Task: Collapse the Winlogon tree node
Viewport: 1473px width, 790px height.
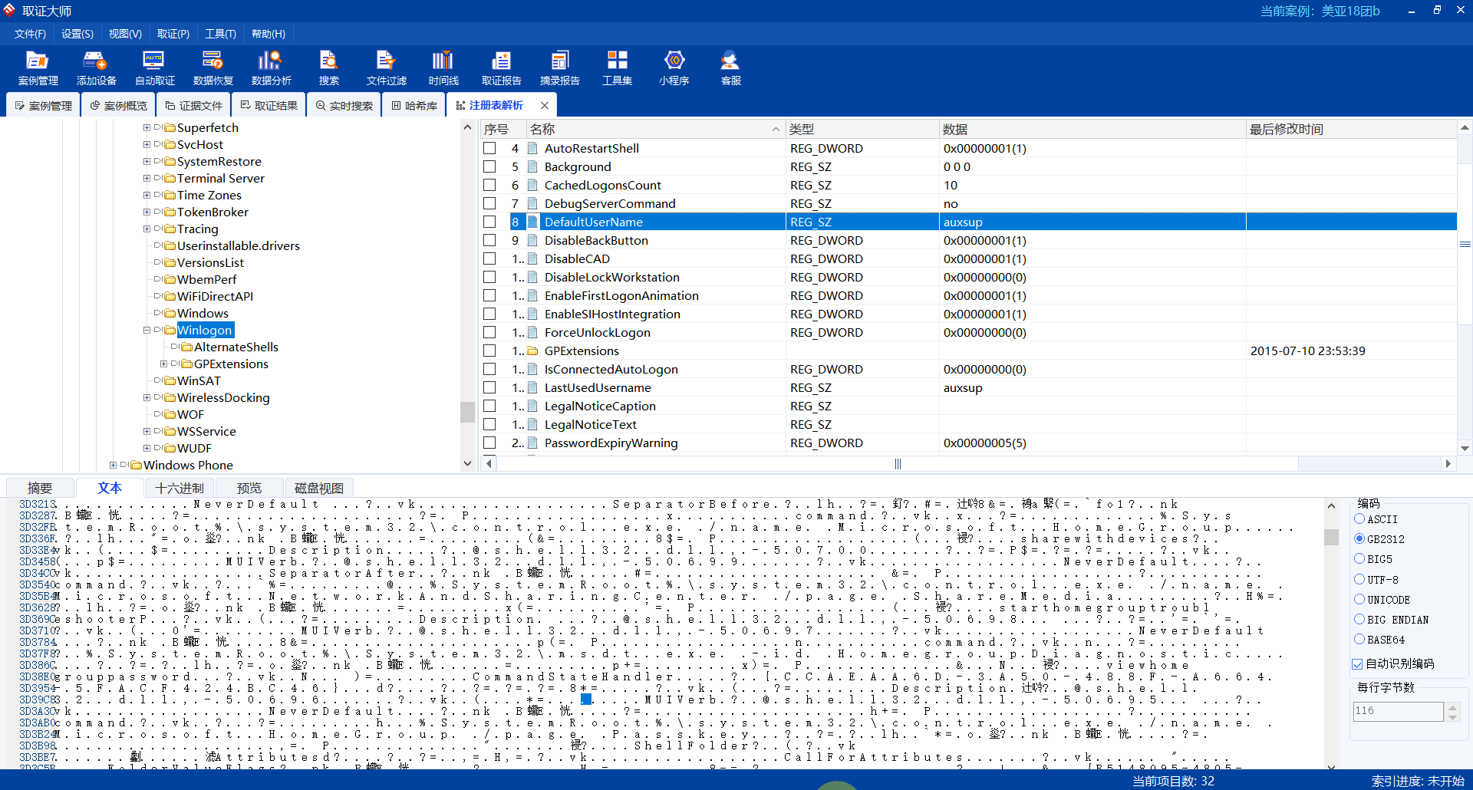Action: (147, 331)
